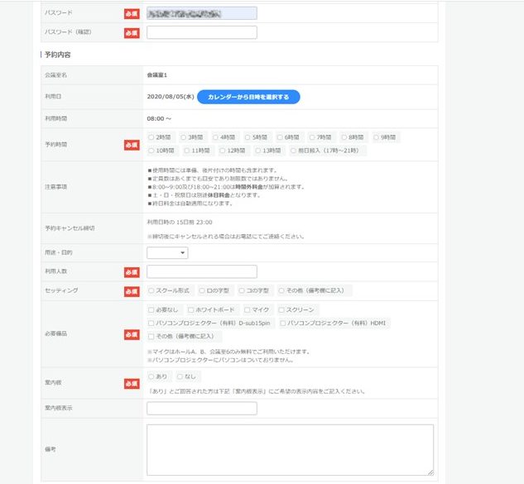
Task: Click the パスワード（確認）input field
Action: point(202,32)
